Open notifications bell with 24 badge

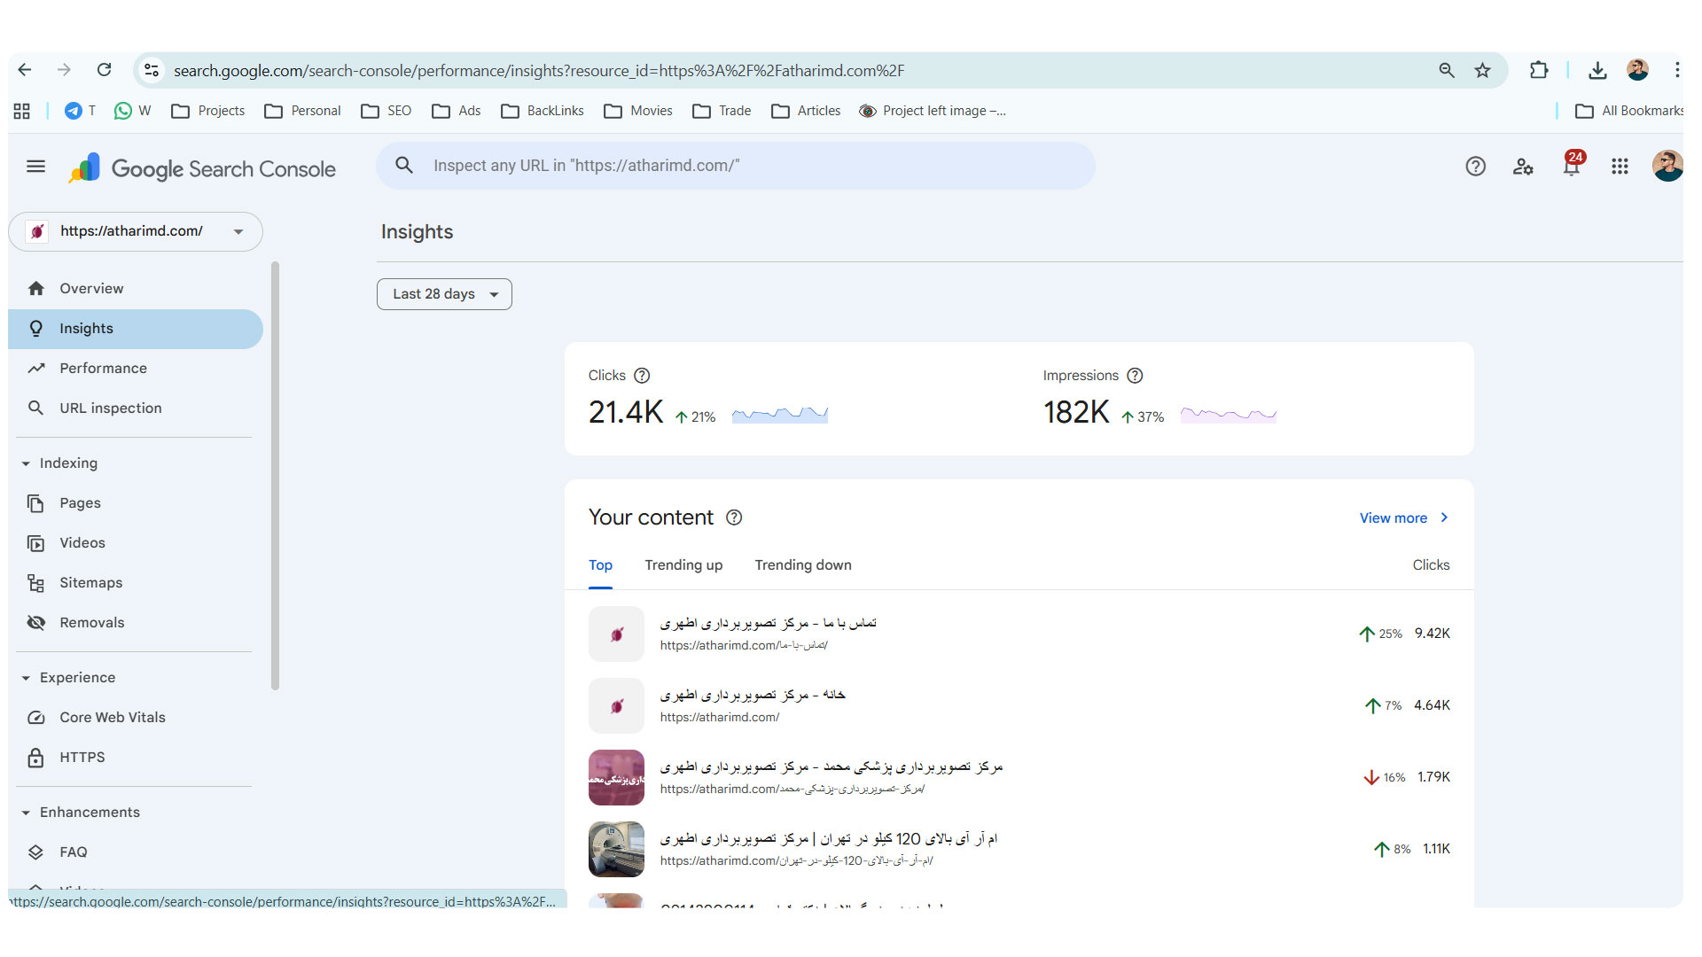pyautogui.click(x=1572, y=165)
